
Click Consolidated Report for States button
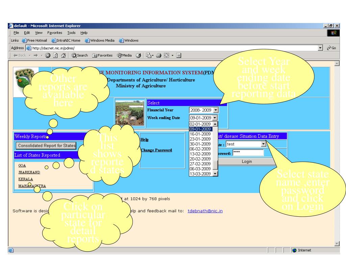(46, 146)
